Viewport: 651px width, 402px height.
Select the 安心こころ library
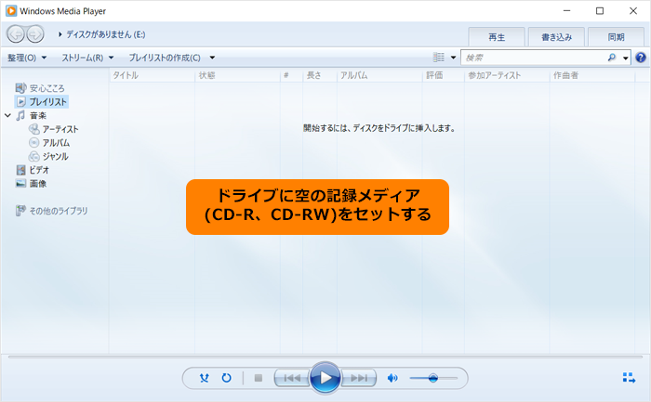(46, 88)
